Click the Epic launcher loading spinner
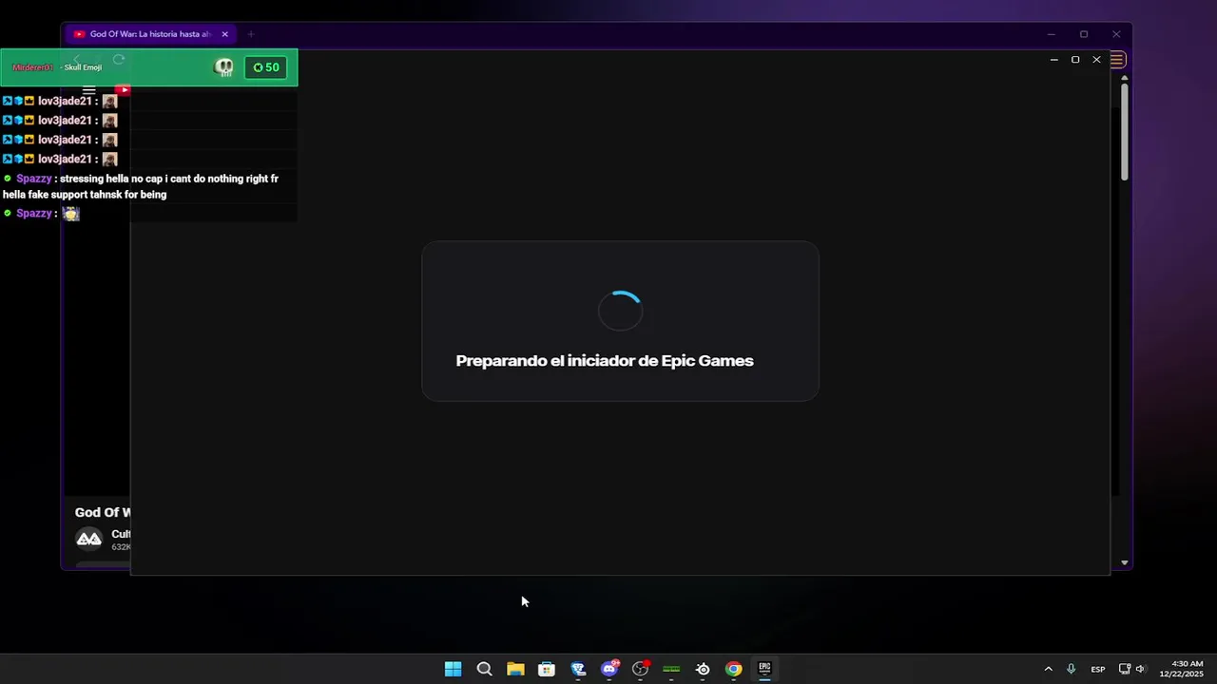Viewport: 1217px width, 684px height. pyautogui.click(x=620, y=311)
